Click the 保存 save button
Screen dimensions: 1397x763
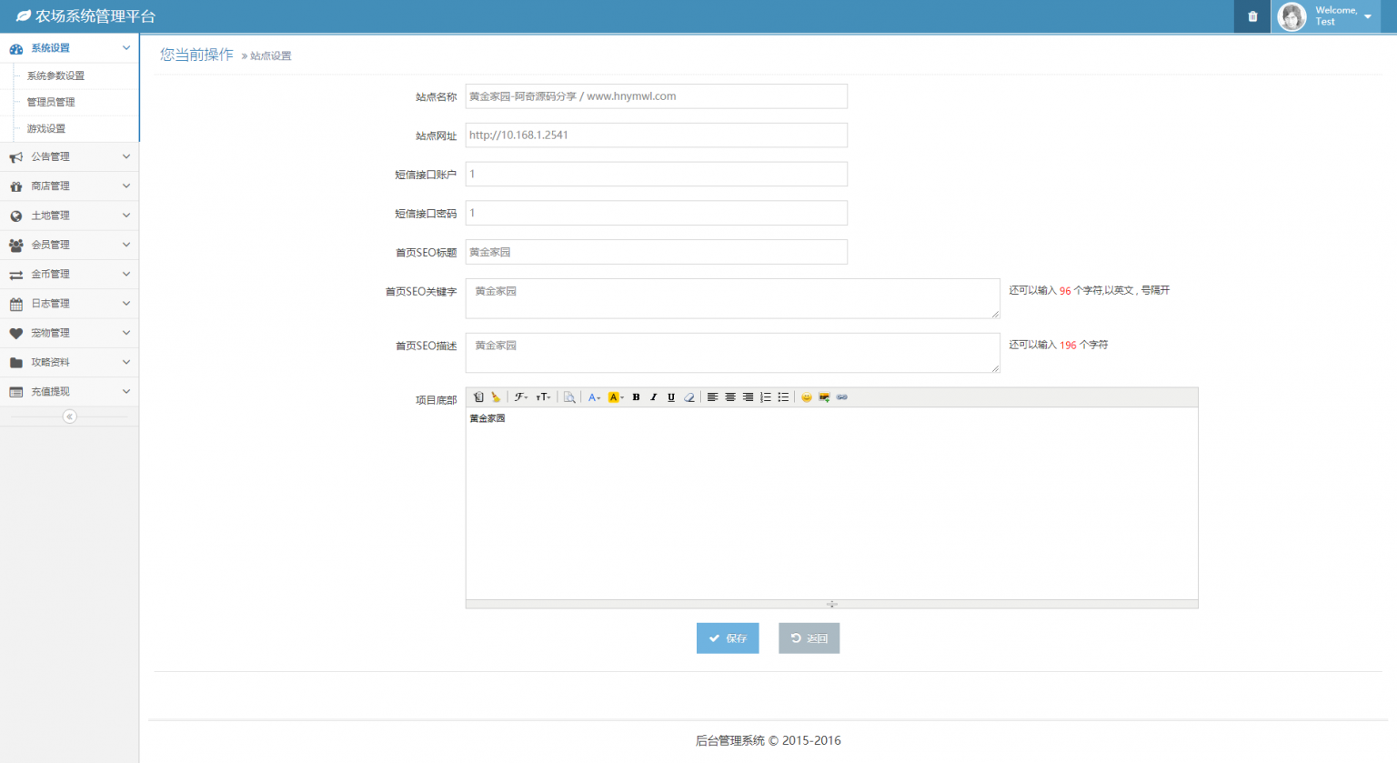tap(728, 638)
